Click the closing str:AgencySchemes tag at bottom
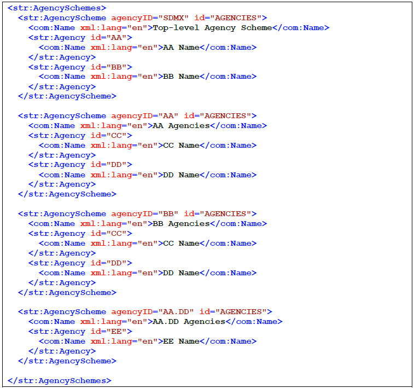The width and height of the screenshot is (414, 388). click(x=59, y=380)
